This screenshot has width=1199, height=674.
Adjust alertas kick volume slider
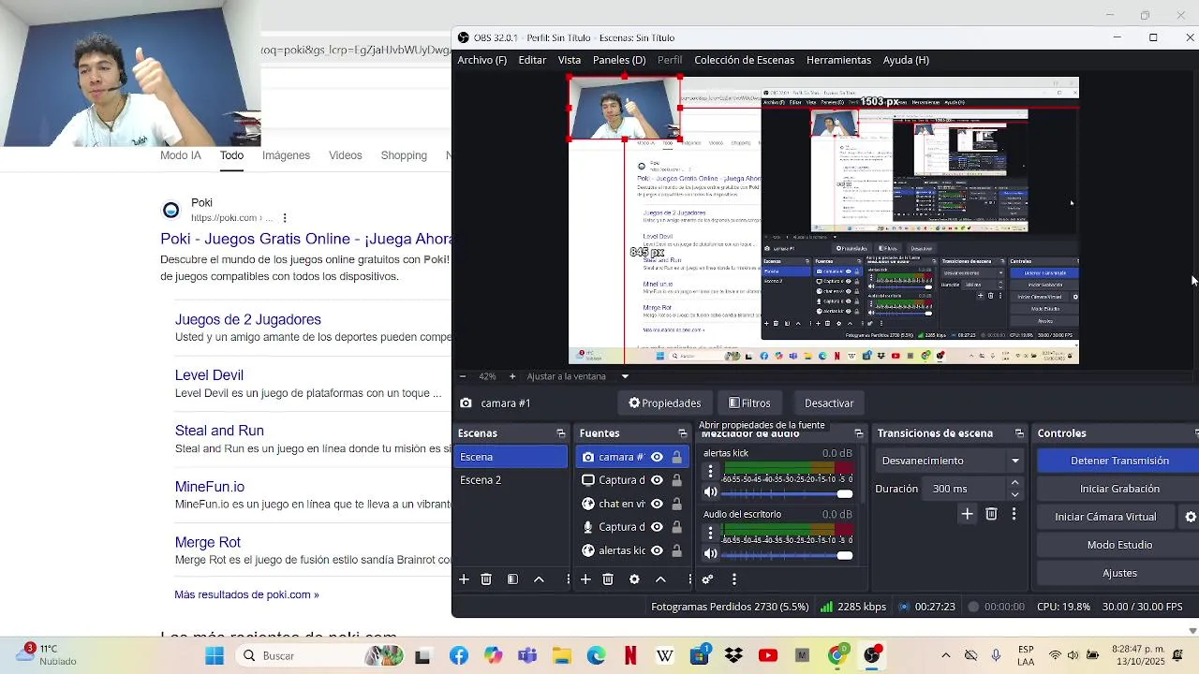pyautogui.click(x=787, y=494)
